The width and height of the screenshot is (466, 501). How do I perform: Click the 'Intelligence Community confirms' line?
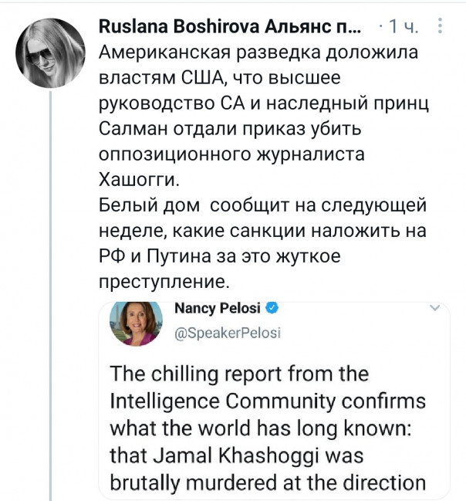268,401
